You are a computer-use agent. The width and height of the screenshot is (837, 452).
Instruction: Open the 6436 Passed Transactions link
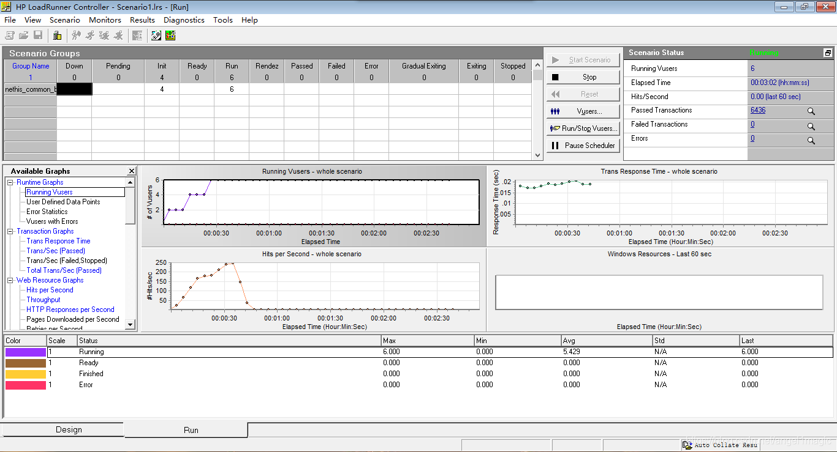point(758,110)
